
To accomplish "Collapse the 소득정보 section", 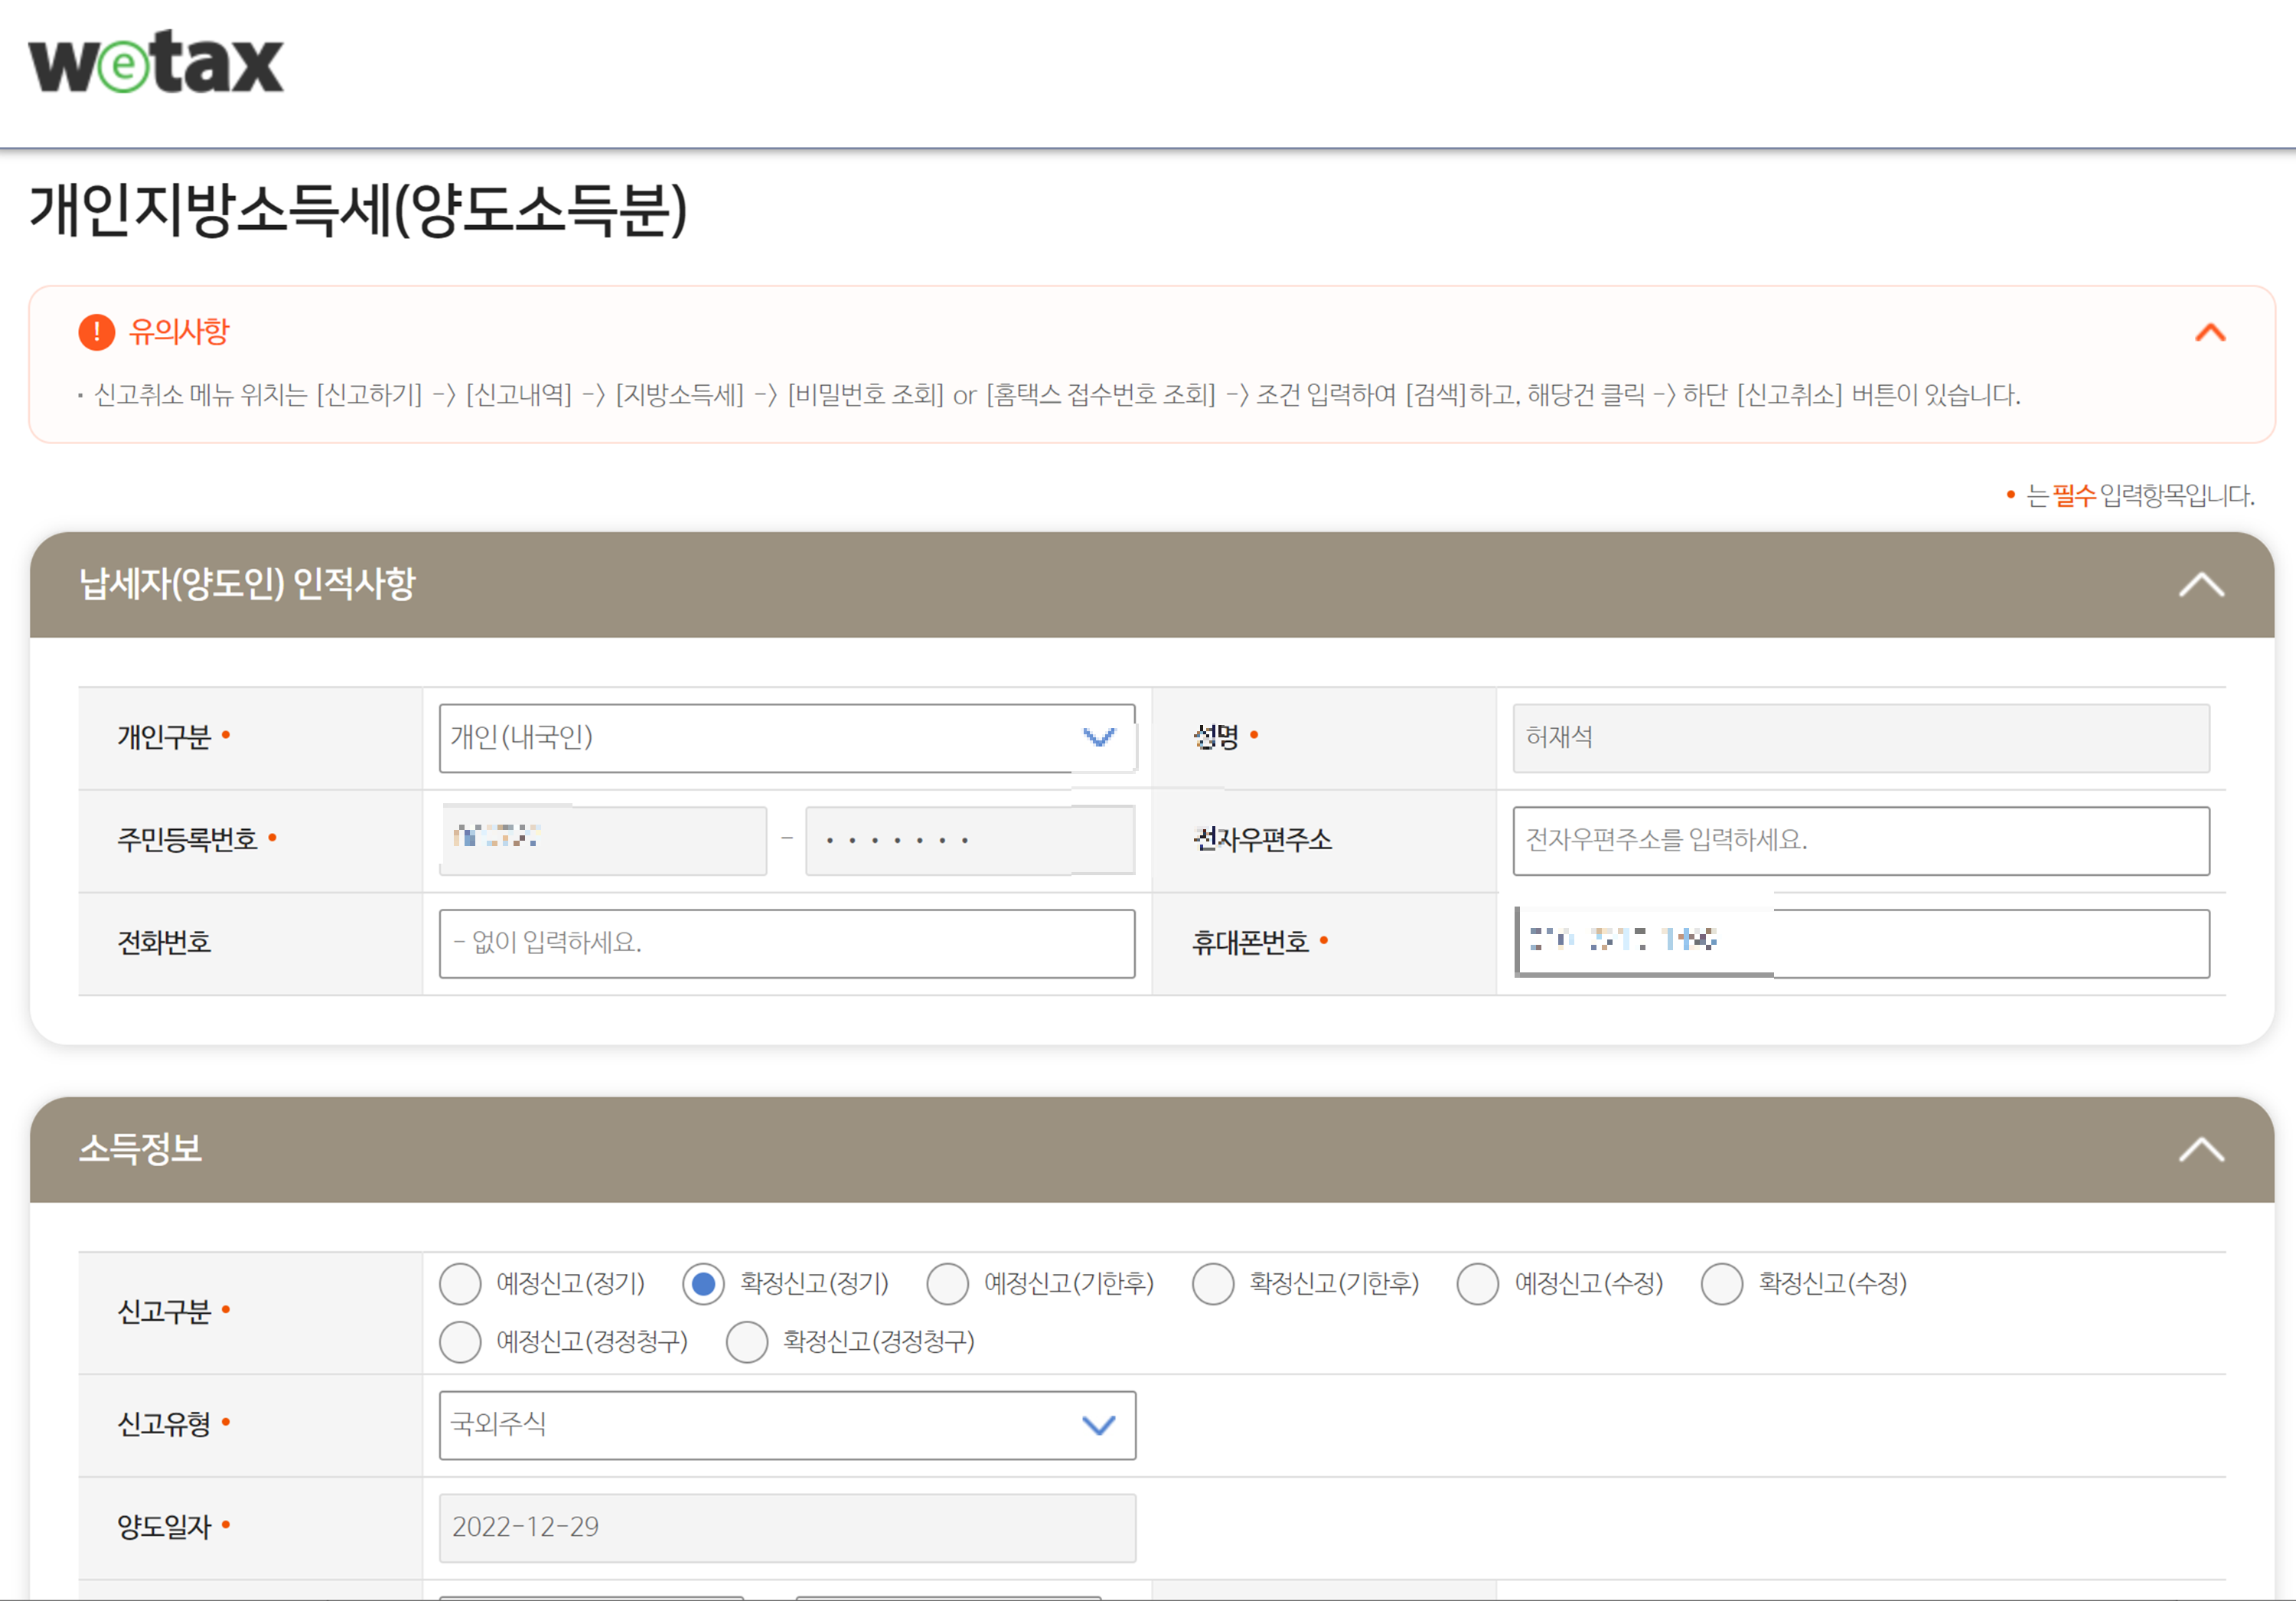I will click(x=2201, y=1150).
